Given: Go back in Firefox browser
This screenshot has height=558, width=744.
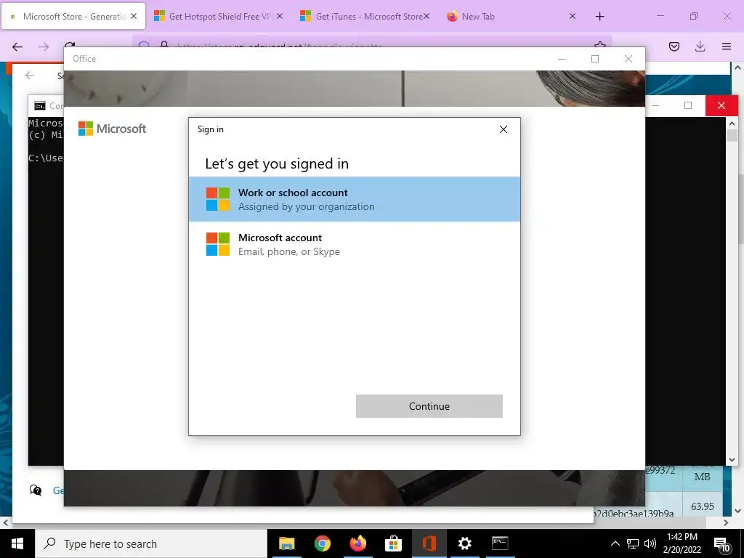Looking at the screenshot, I should 17,46.
